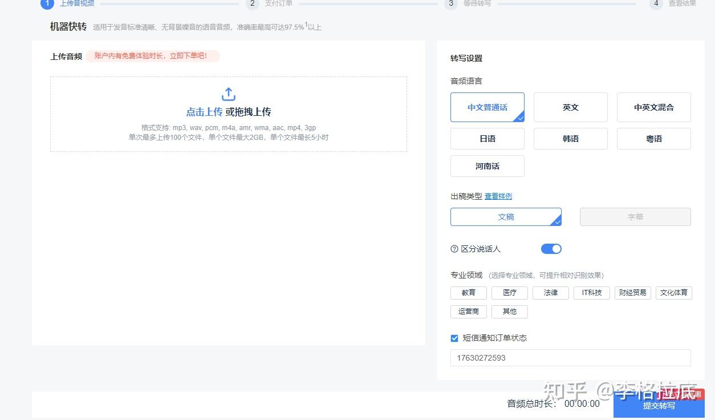Open the 查看样例 link

[x=498, y=196]
